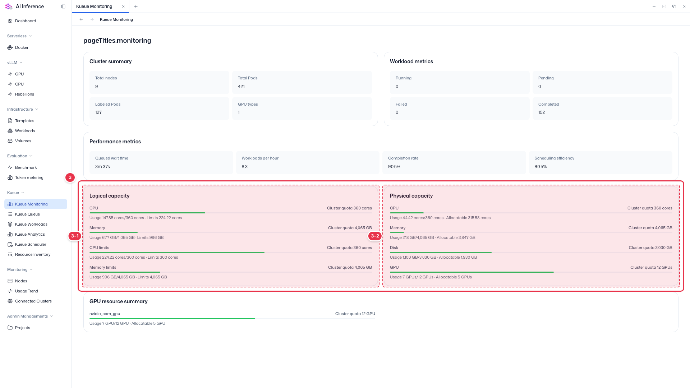
Task: Click the Connected Clusters icon
Action: [10, 301]
